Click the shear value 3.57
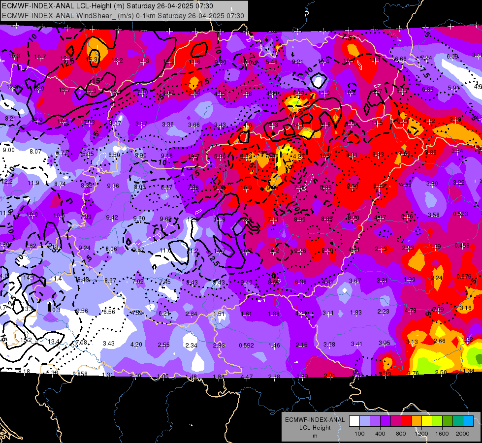Screen dimensions: 482x443 141,124
